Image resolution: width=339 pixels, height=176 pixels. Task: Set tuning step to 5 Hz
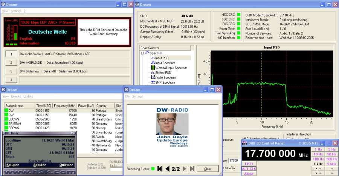331,149
